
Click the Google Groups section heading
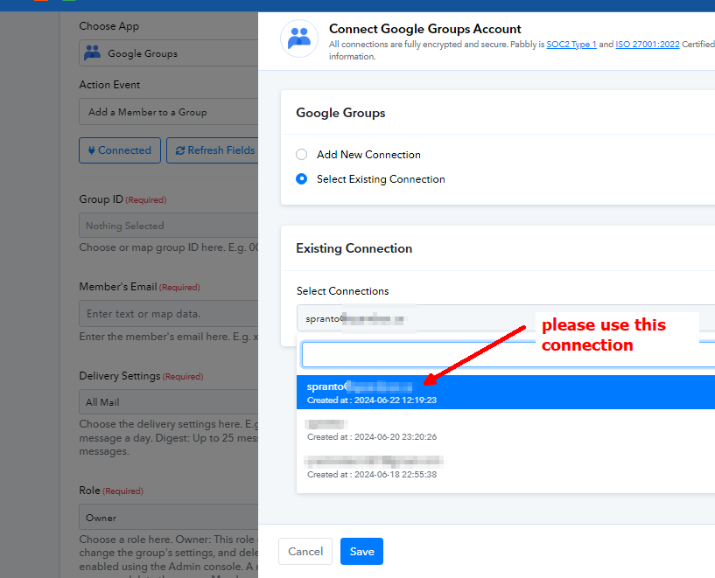(340, 113)
